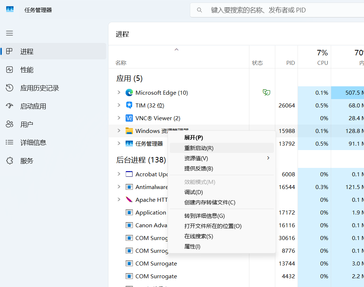Click PID 16544 in the Antimalware row
364x287 pixels.
[287, 187]
